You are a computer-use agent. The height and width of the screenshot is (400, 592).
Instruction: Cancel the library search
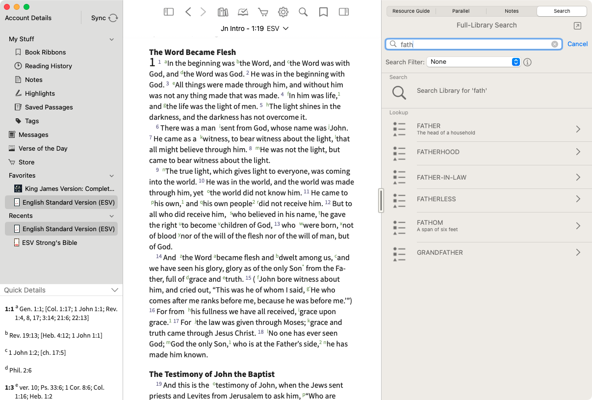pyautogui.click(x=577, y=44)
